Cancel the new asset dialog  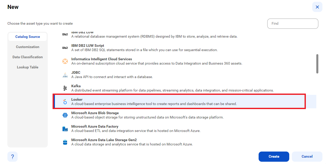coord(307,157)
